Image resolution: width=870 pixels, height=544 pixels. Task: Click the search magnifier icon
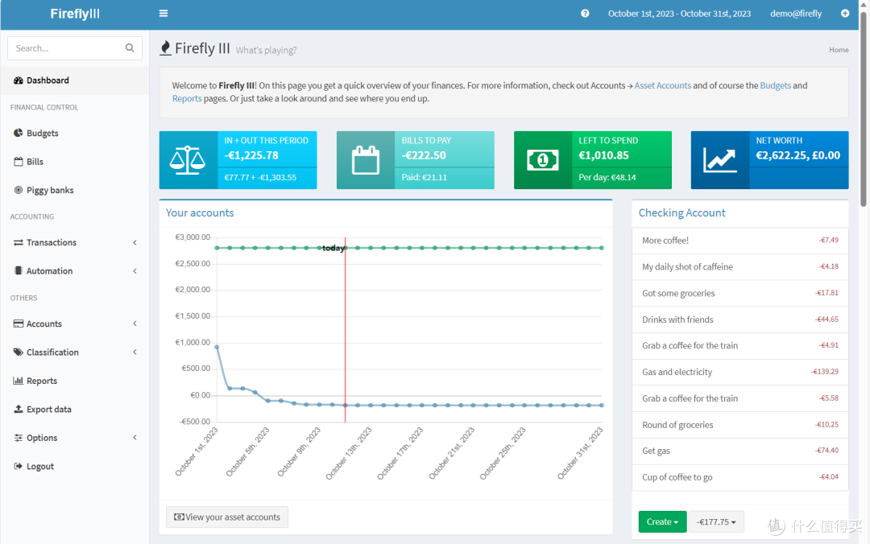coord(130,48)
